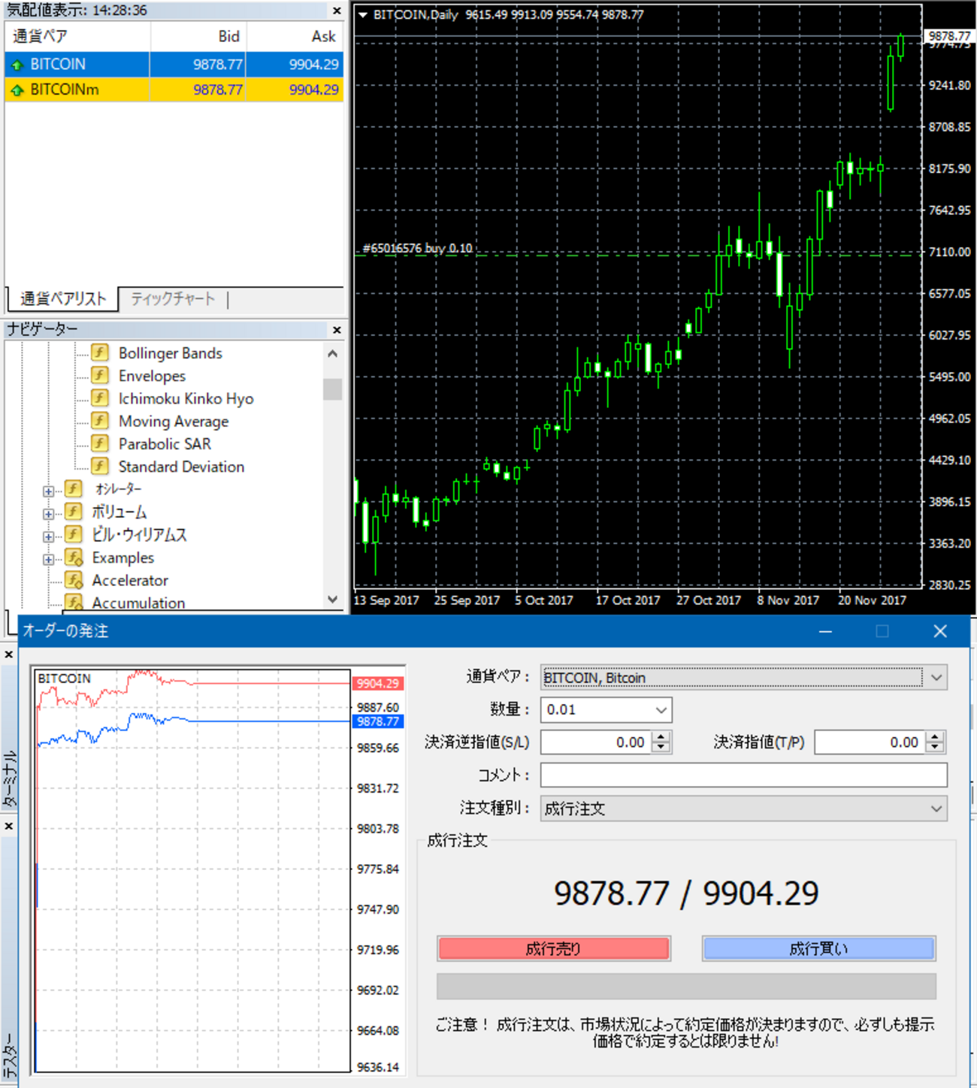Increase the 決済逆指値(S/L) value with up arrow
The image size is (977, 1088).
(661, 737)
